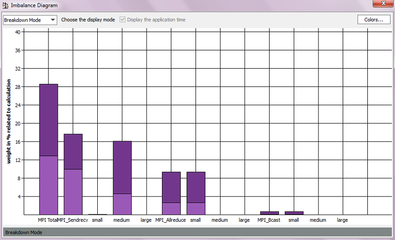Select the MPI_Allreduce small bar dark segment
Screen dimensions: 395x240
point(196,187)
